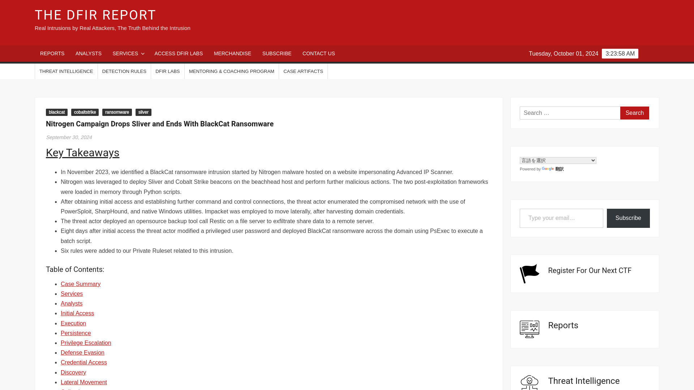Select the language chooser dropdown
This screenshot has height=390, width=694.
pyautogui.click(x=558, y=160)
